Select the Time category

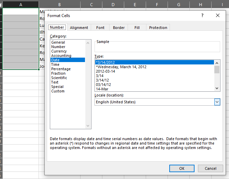click(55, 64)
